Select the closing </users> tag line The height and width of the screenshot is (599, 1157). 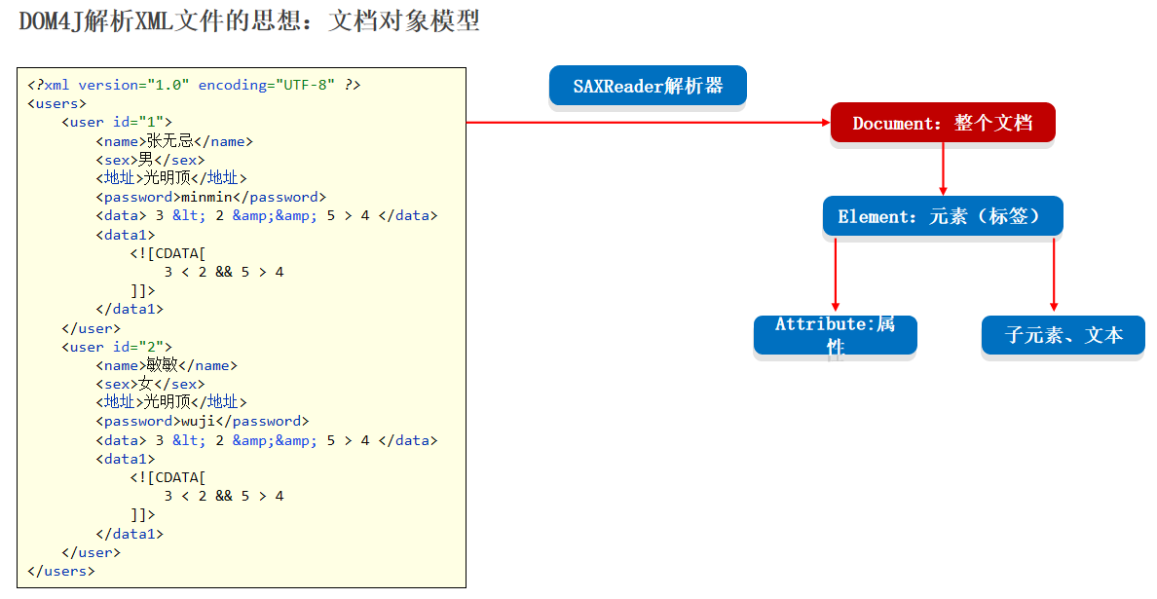tap(61, 571)
